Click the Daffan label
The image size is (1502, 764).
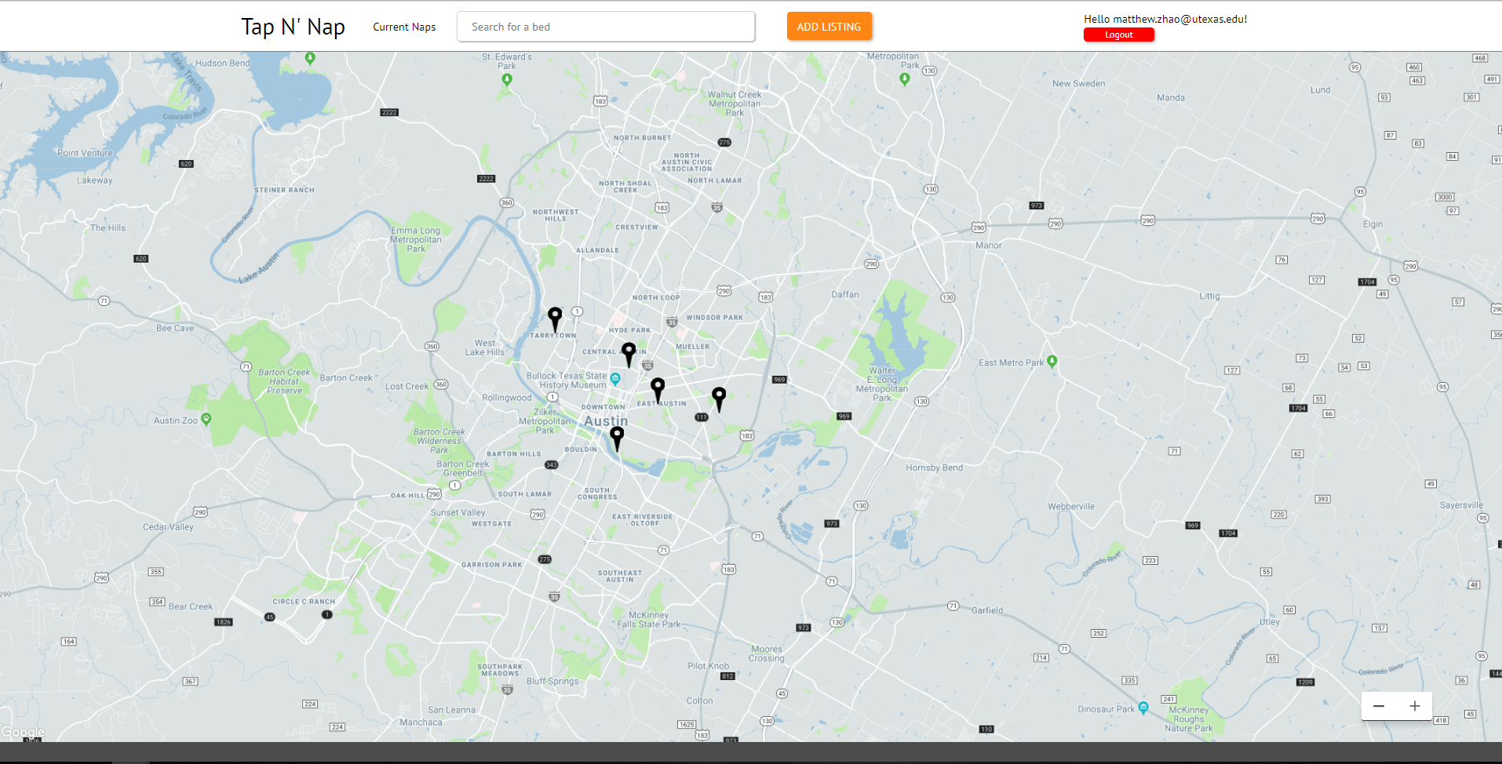845,295
